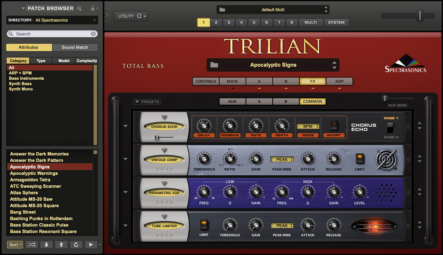Screen dimensions: 443x255
Task: Click the shuffle patch icon in bottom toolbar
Action: [31, 245]
